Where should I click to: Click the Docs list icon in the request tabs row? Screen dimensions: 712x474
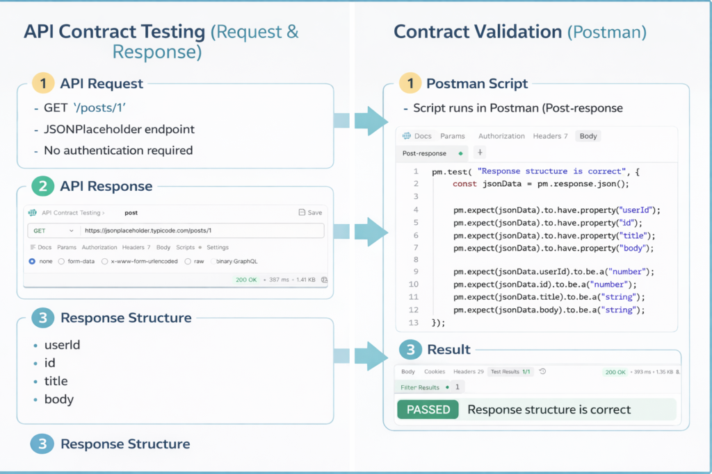coord(33,247)
